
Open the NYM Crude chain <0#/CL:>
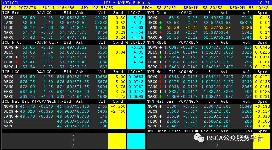188,13
